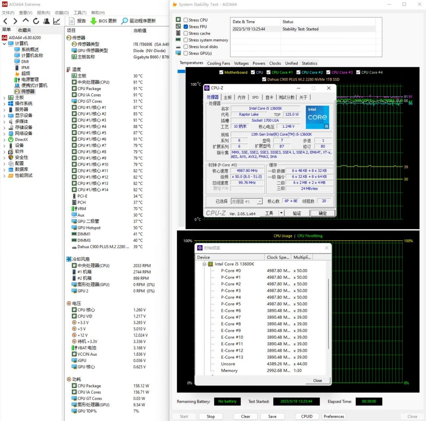Click the back navigation arrow in AIDA64
426x421 pixels.
point(5,21)
